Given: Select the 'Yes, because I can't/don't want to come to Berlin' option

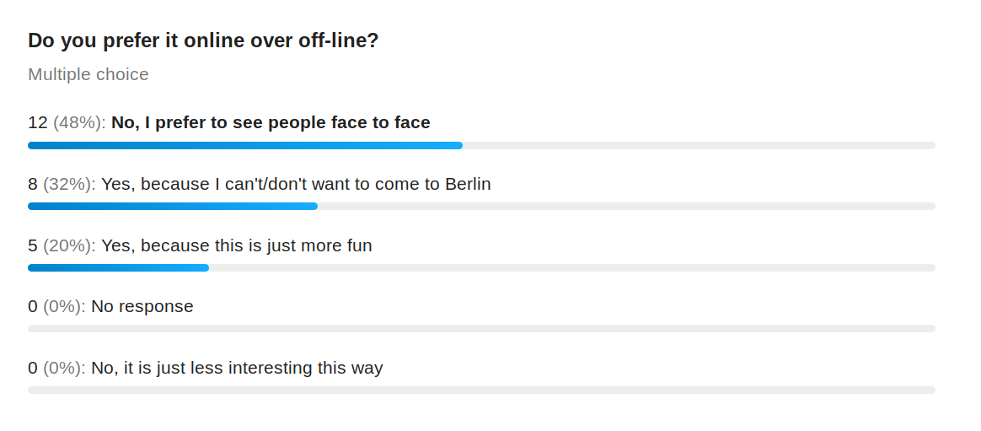Looking at the screenshot, I should pyautogui.click(x=296, y=184).
